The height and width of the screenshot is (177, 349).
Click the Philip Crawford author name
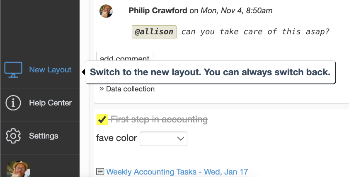pyautogui.click(x=158, y=10)
